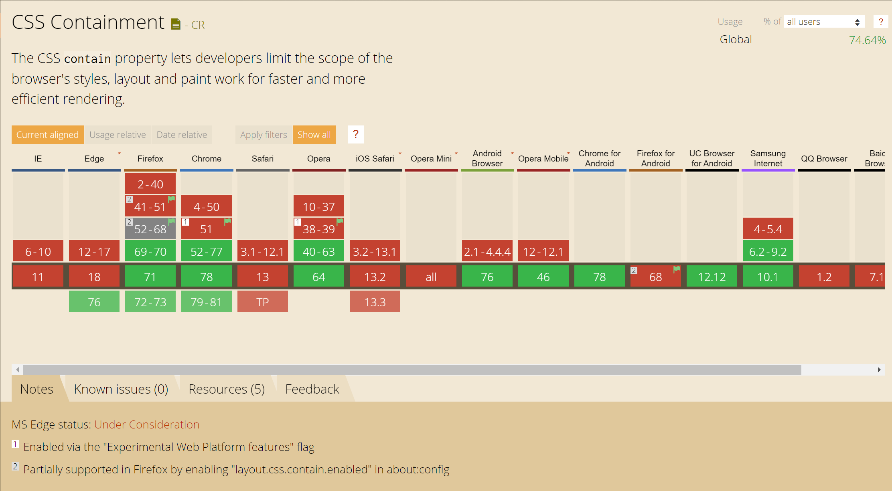Image resolution: width=892 pixels, height=491 pixels.
Task: Select UC Browser 12.12 cell
Action: [712, 277]
